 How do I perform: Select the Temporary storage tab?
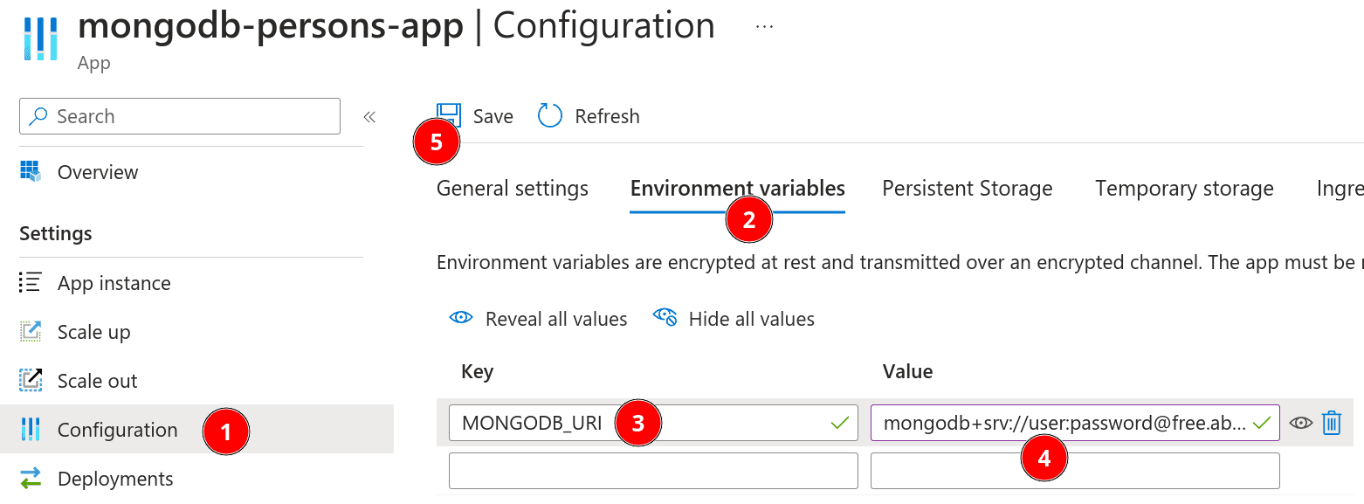click(x=1184, y=189)
